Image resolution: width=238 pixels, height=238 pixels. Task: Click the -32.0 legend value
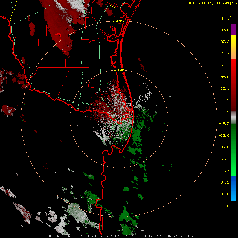click(x=224, y=136)
